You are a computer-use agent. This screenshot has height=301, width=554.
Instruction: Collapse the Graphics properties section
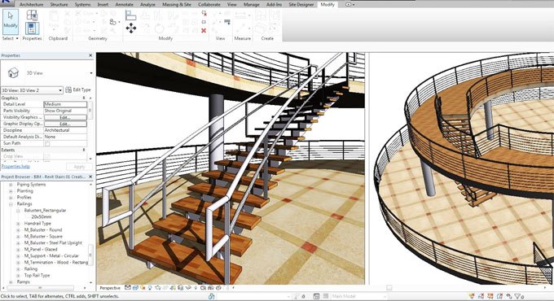tap(84, 98)
